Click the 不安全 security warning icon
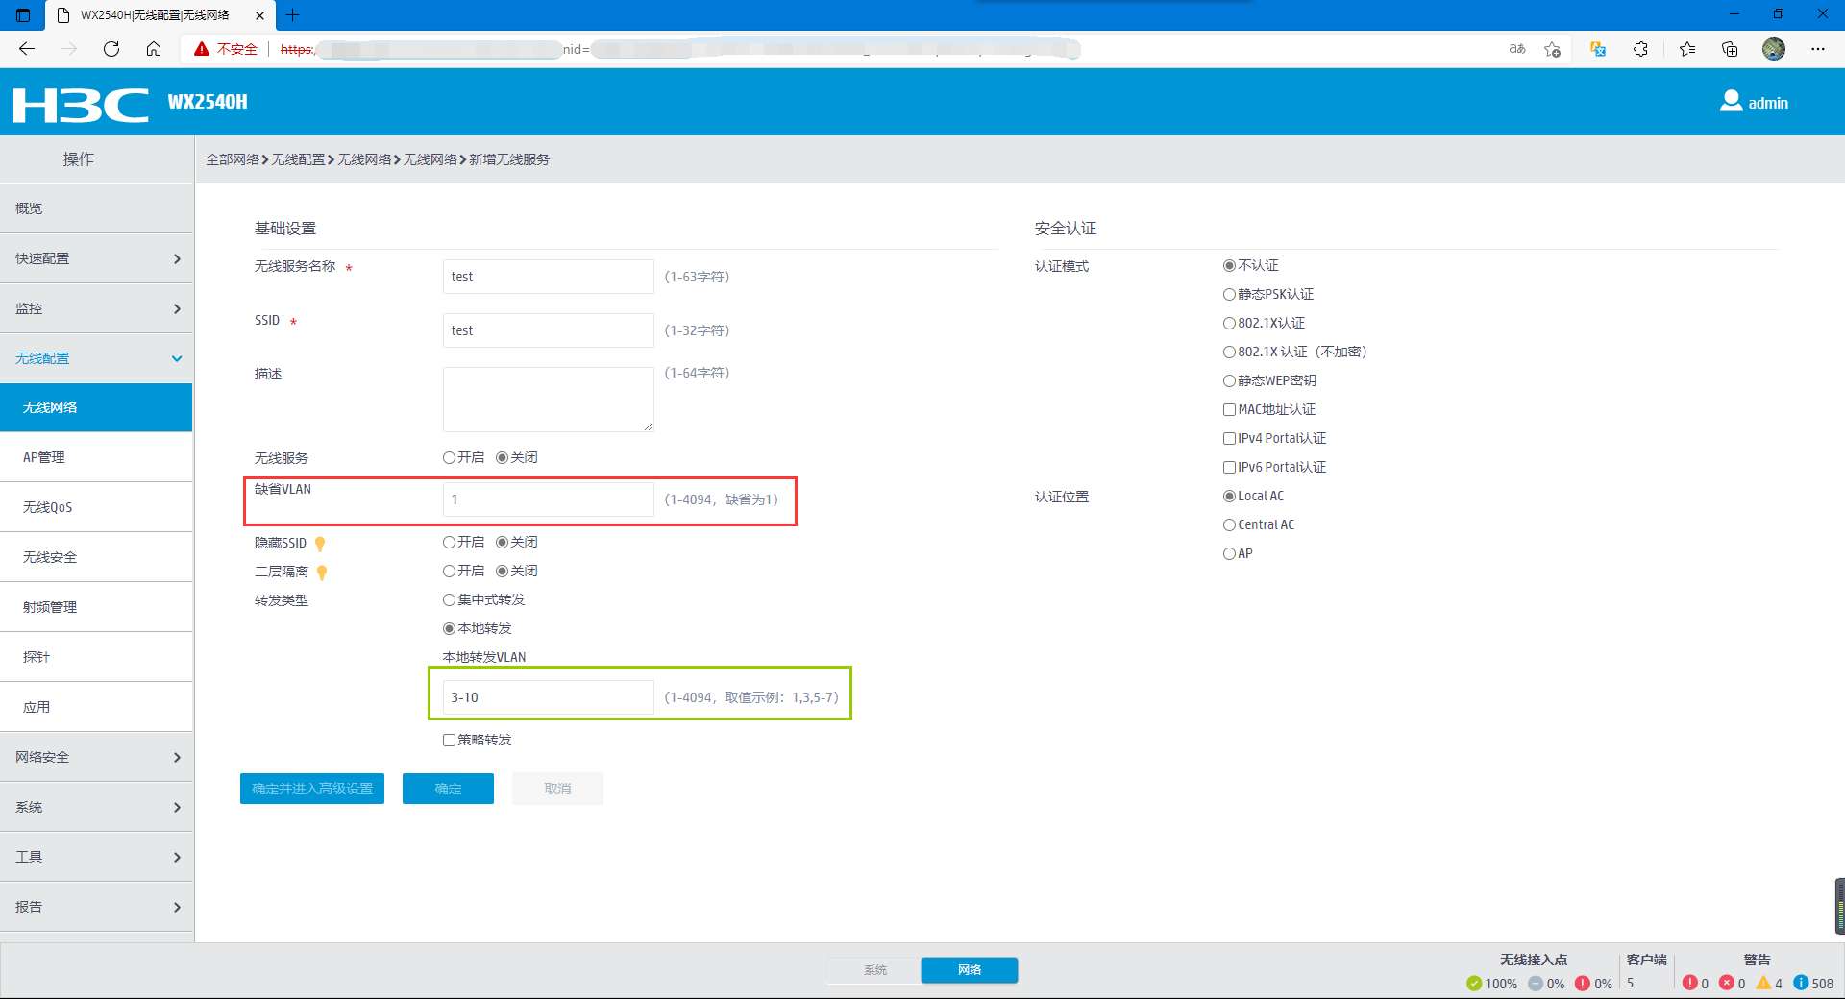The image size is (1845, 999). click(x=202, y=49)
